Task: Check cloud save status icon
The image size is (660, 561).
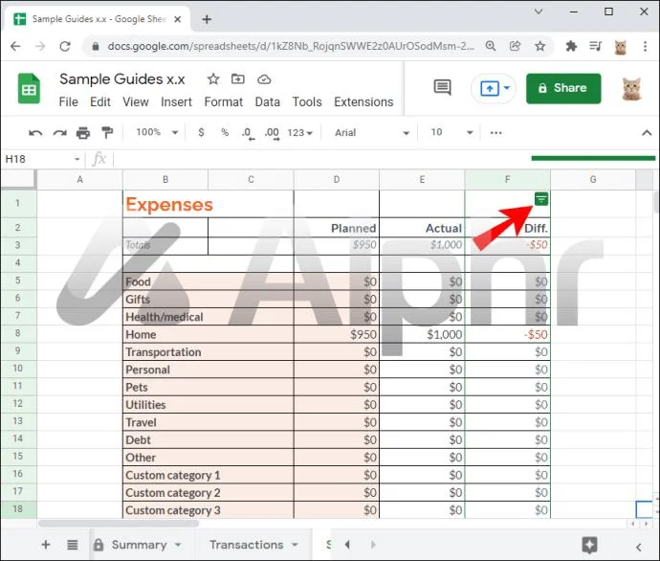Action: tap(264, 79)
